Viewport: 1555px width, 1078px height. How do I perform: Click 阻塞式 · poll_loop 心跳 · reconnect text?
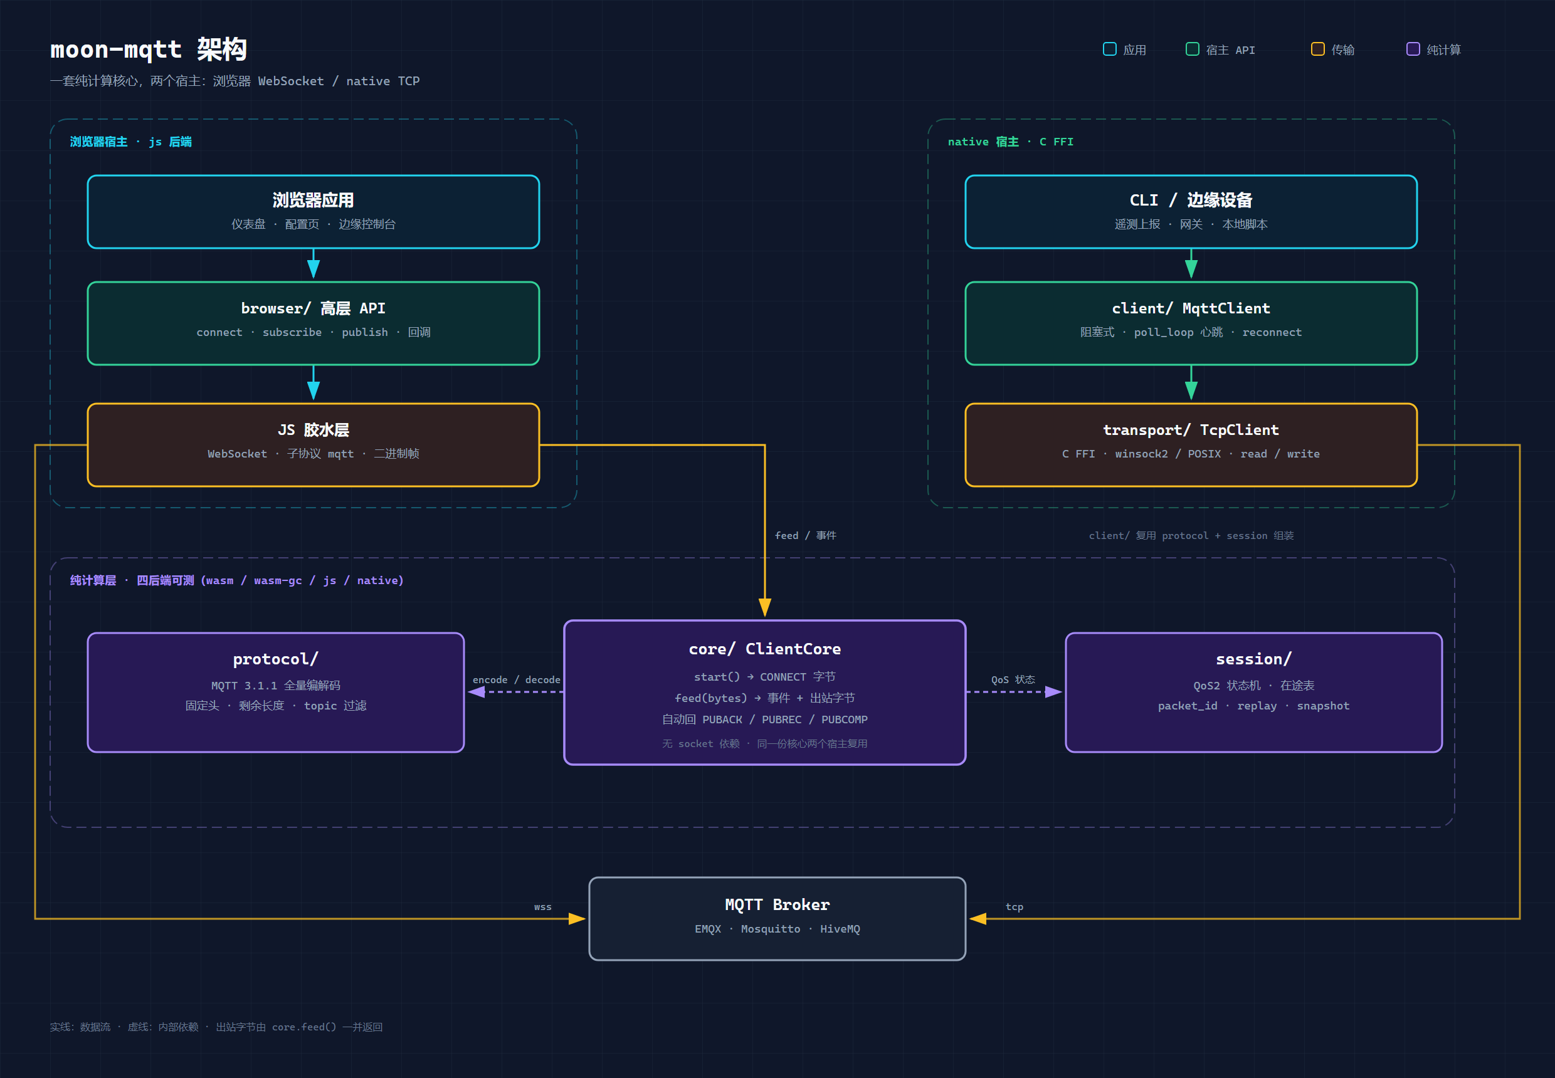click(x=1191, y=332)
